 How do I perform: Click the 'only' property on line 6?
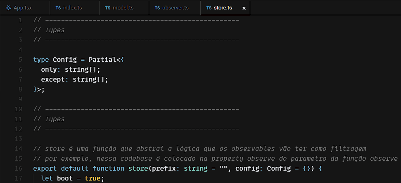pos(49,70)
